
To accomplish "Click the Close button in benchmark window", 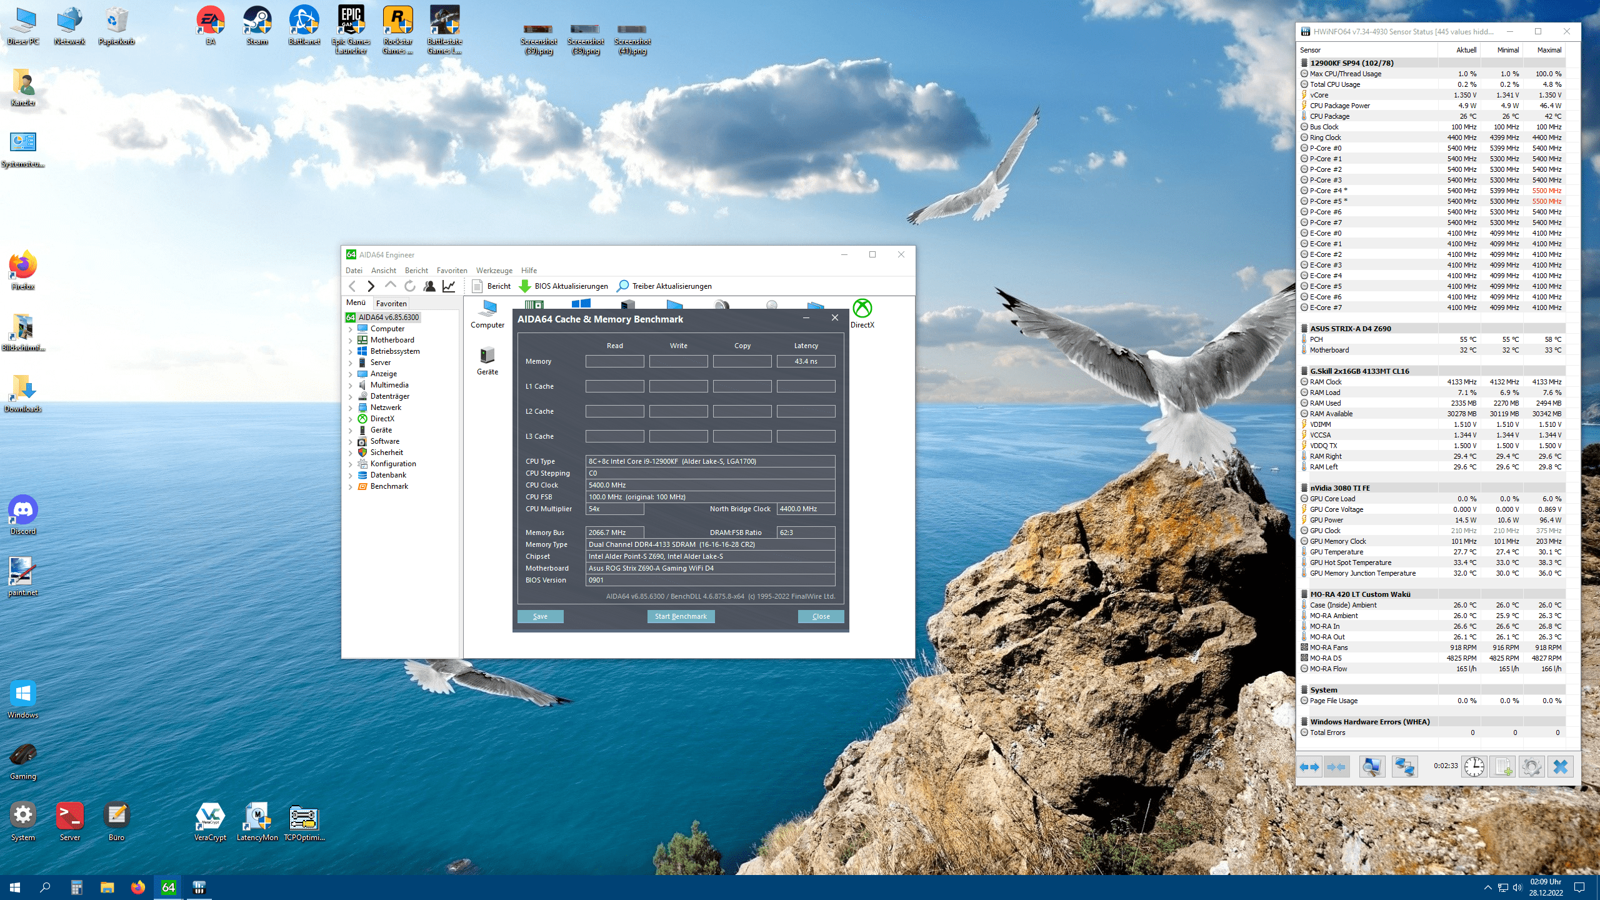I will (821, 616).
